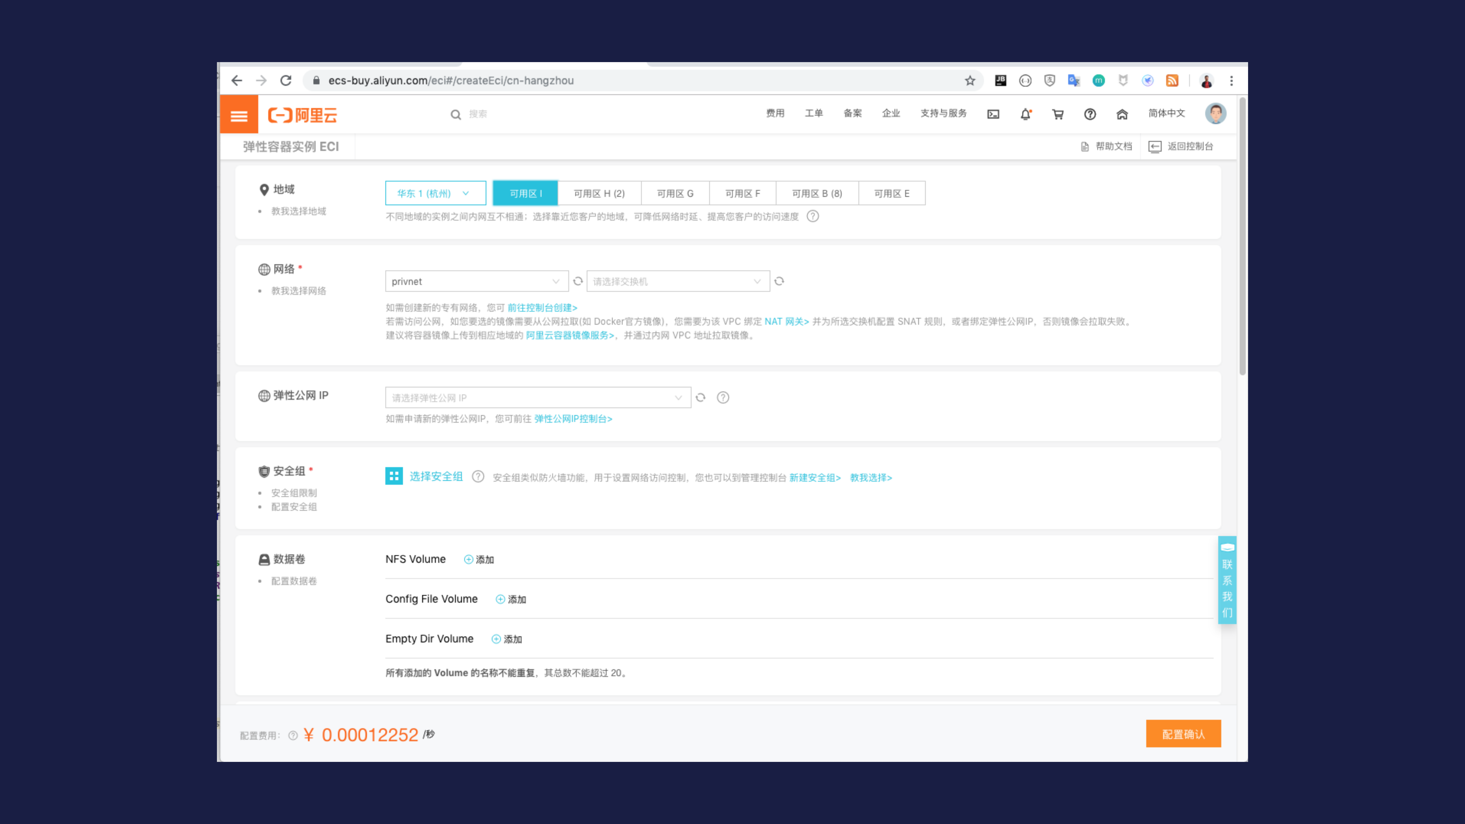Open the 请选择交换机 dropdown

click(x=677, y=281)
